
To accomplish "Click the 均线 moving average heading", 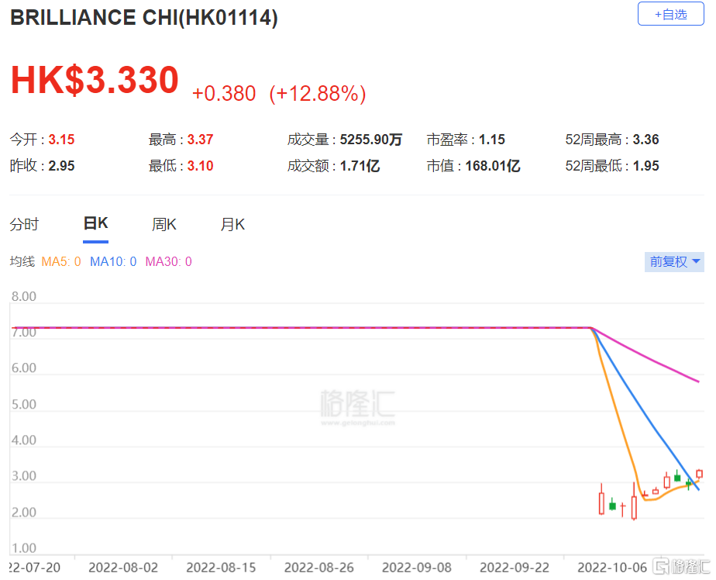I will (x=22, y=261).
